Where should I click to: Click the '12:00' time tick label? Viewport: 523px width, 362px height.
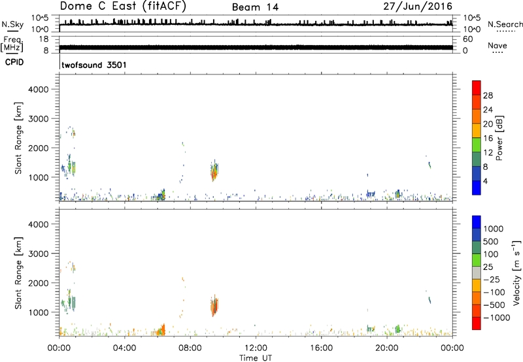pos(256,348)
